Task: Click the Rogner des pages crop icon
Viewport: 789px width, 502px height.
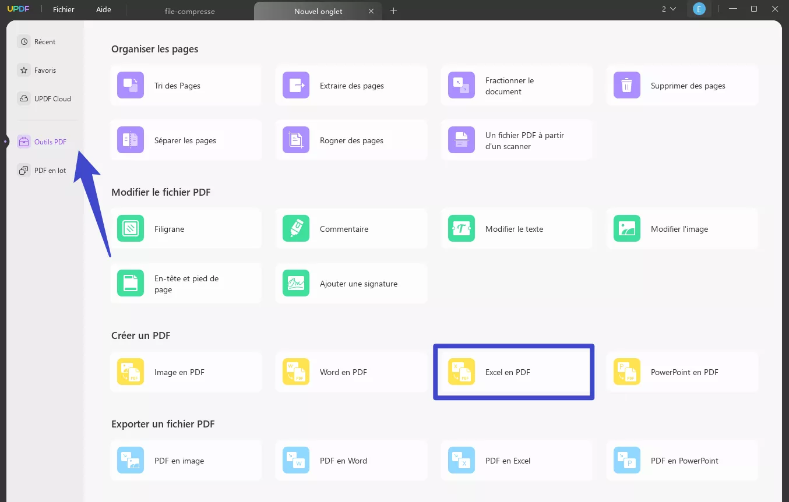Action: click(x=296, y=140)
